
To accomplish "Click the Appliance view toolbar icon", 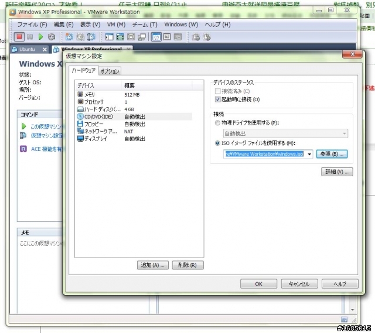I will [x=178, y=37].
